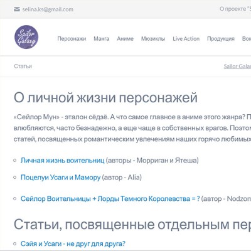Screen dimensions: 251x251
Task: Open the Личная жизнь воительниц article
Action: 62,161
